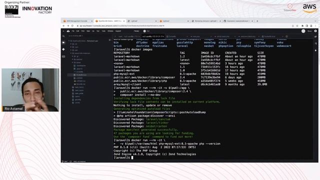This screenshot has height=180, width=320.
Task: Close the AWS Management Console browser tab
Action: (91, 21)
